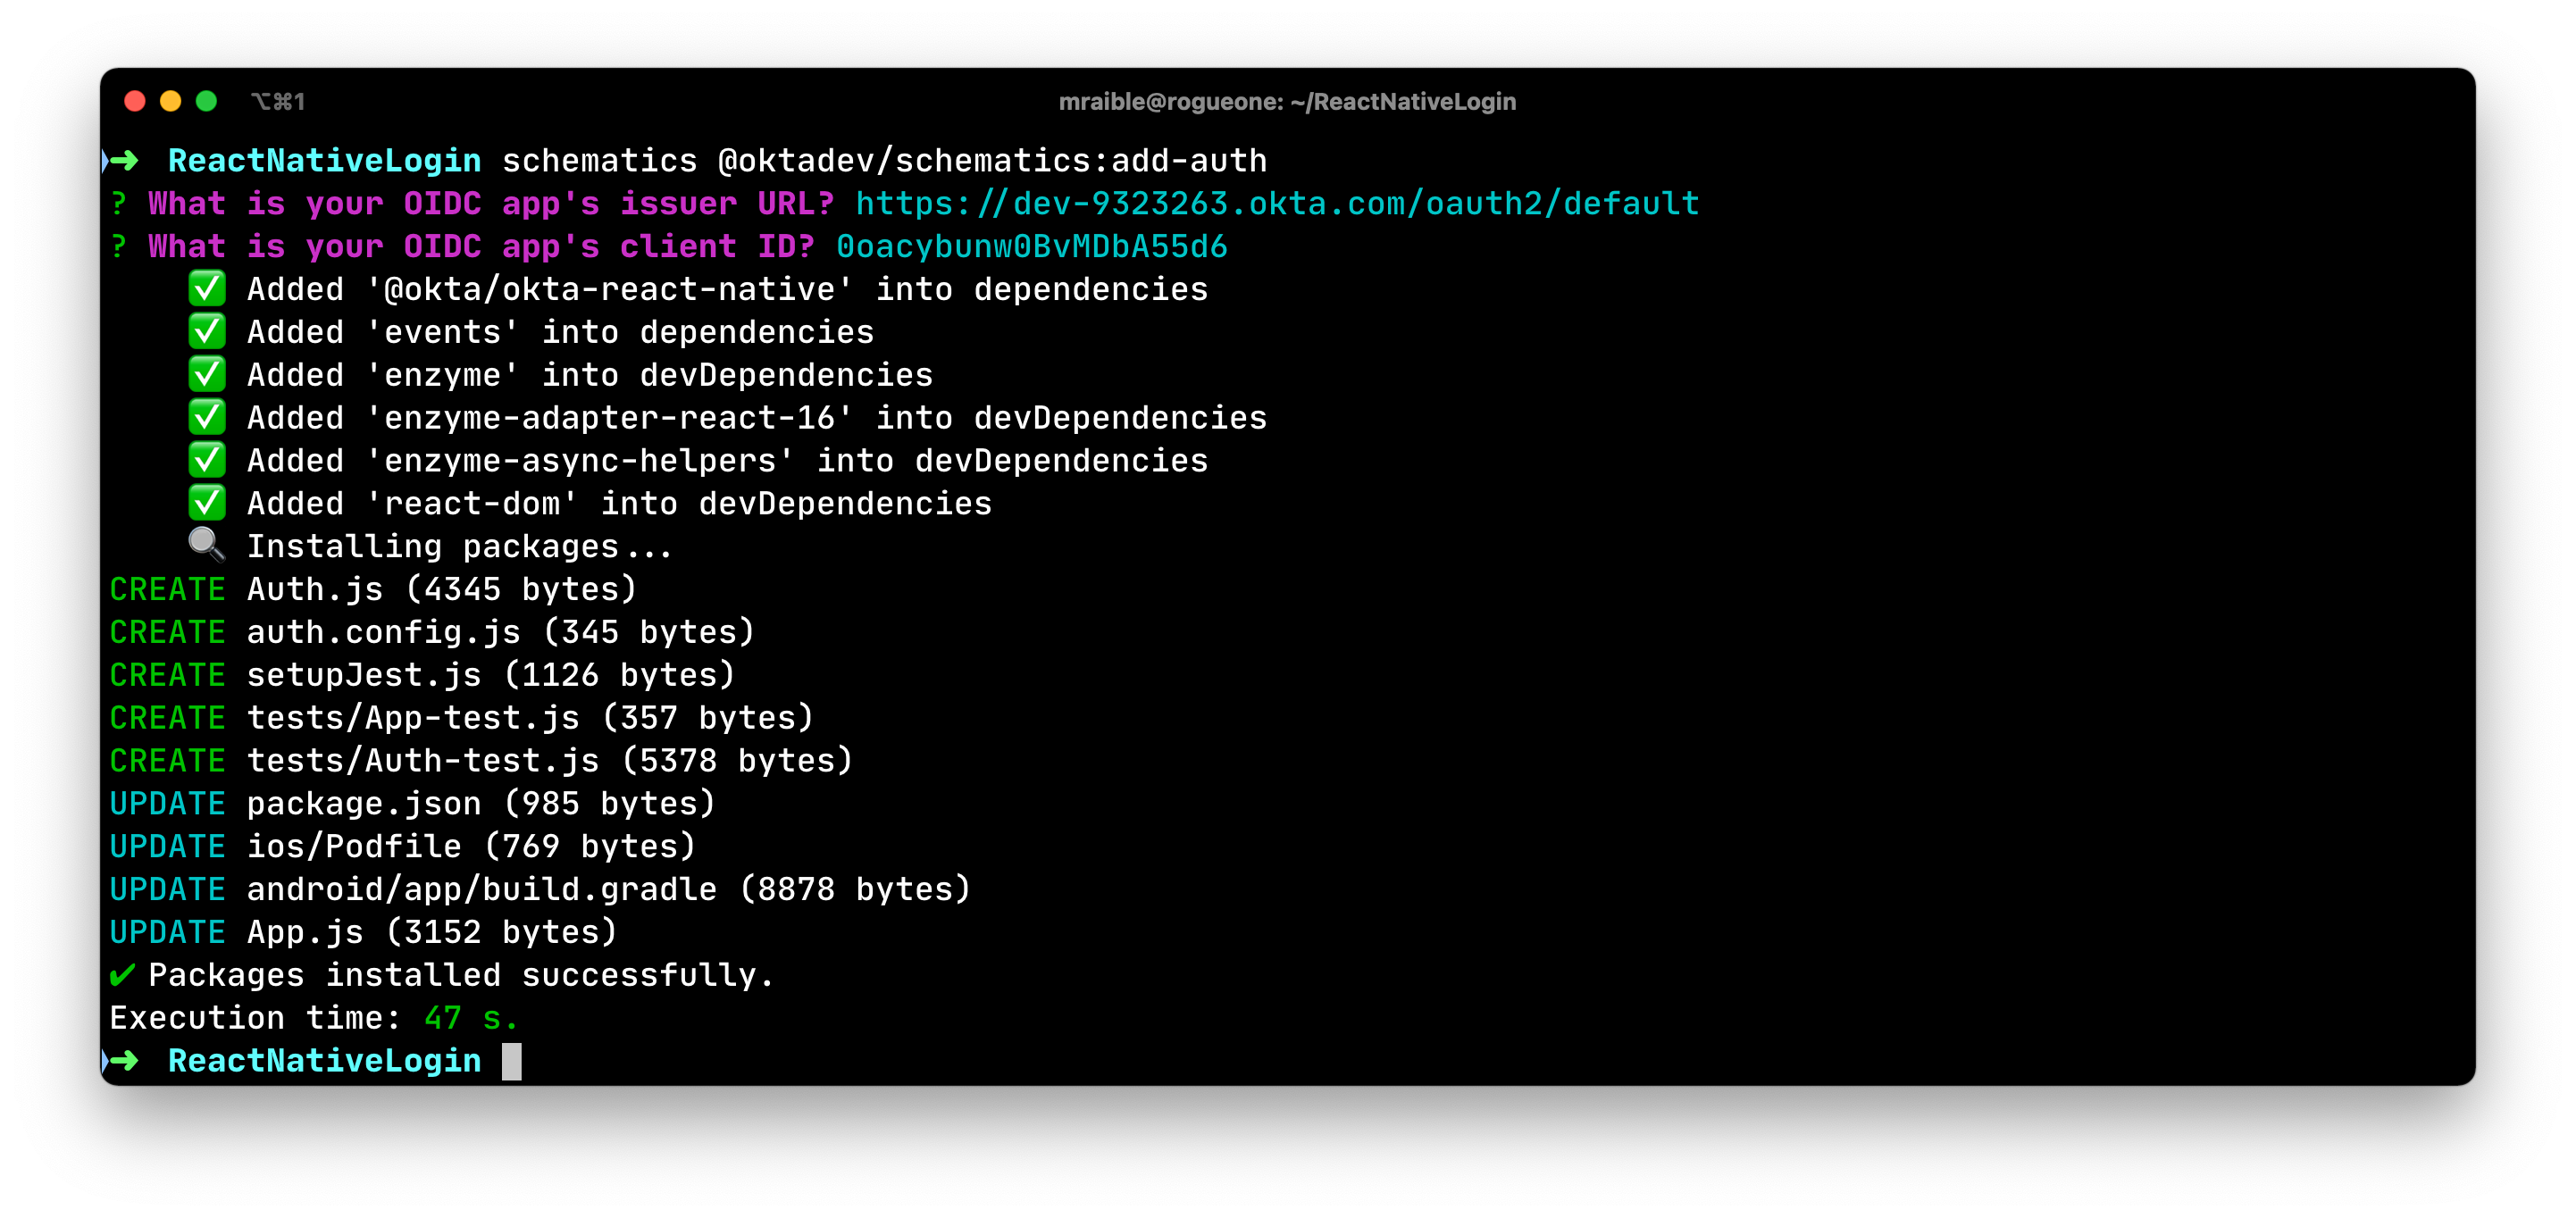Click the Auth.js created file name
The height and width of the screenshot is (1218, 2576).
(315, 590)
